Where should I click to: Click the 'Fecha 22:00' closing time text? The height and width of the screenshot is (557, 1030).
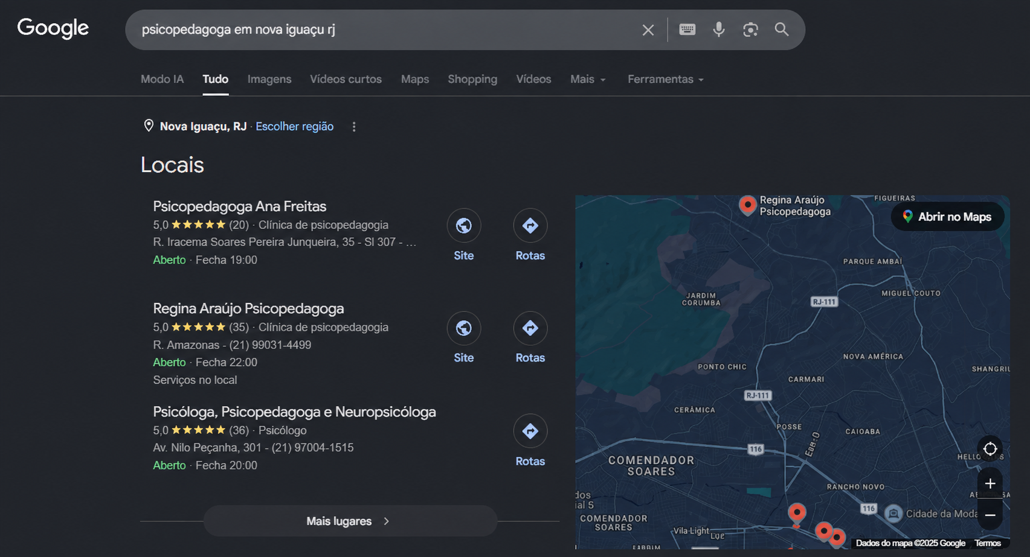click(227, 362)
